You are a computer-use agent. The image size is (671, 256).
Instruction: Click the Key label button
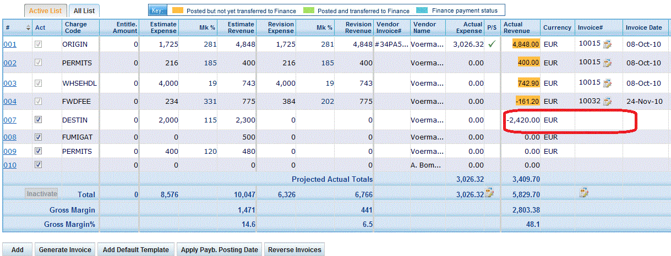click(x=157, y=10)
